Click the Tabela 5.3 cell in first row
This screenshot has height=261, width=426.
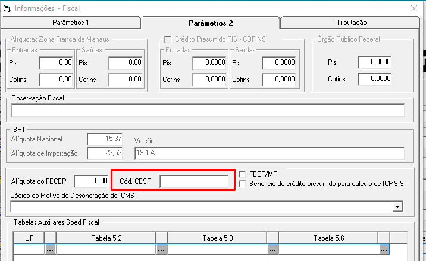click(217, 249)
